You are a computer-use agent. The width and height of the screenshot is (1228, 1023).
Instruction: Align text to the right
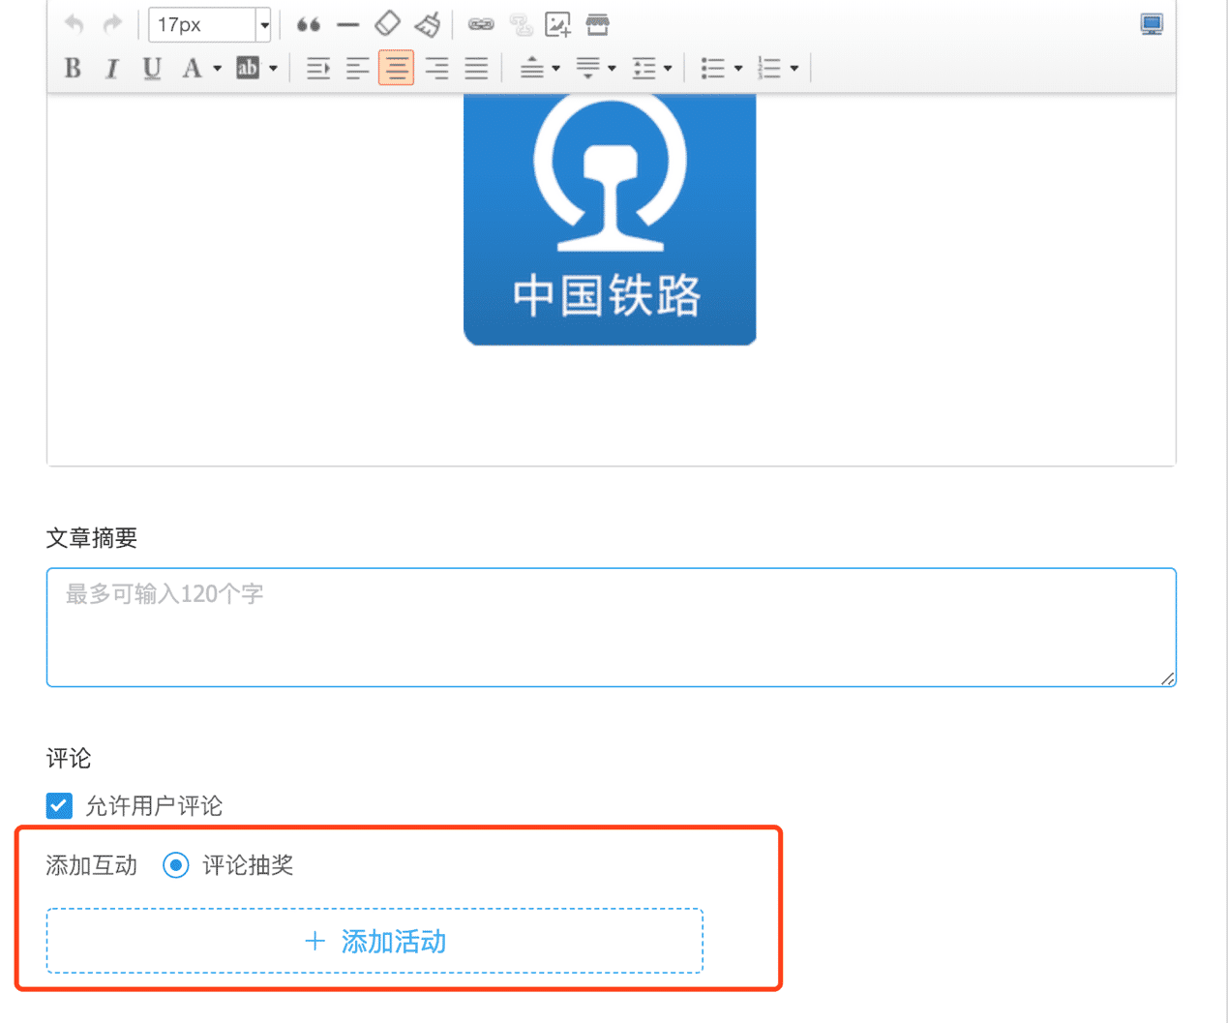[436, 68]
